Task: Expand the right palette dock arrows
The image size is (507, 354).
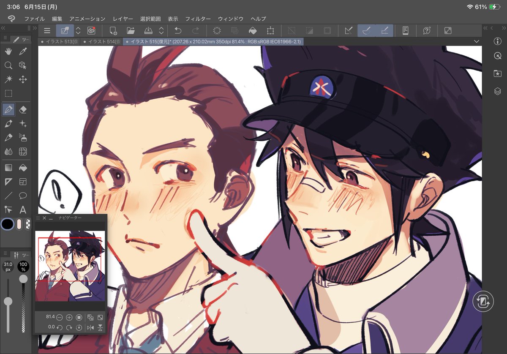Action: 485,28
